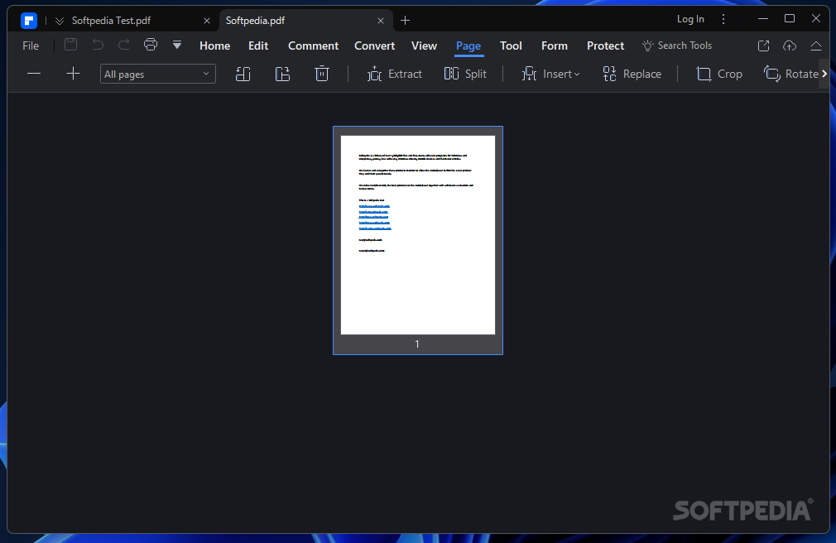Click the PDFelement app logo icon

click(29, 20)
